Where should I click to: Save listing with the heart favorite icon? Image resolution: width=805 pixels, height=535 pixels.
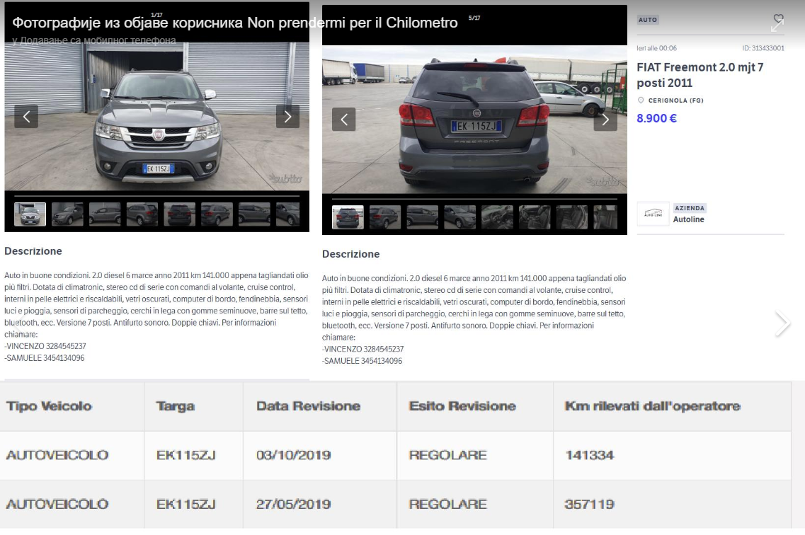pyautogui.click(x=779, y=18)
